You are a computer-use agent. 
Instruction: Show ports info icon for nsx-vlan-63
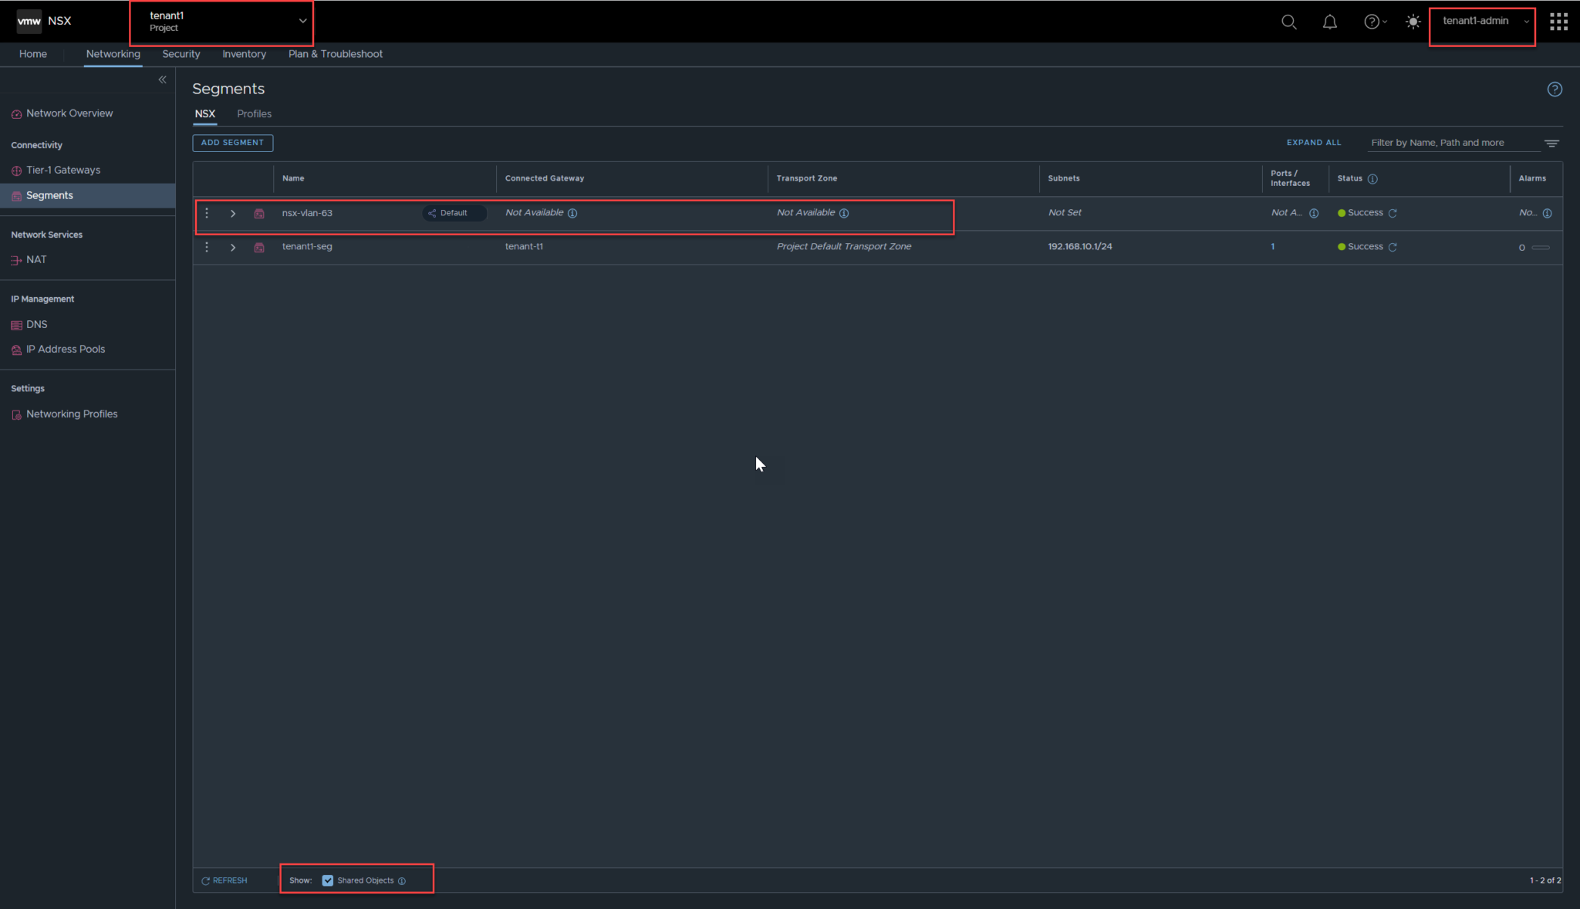tap(1314, 214)
